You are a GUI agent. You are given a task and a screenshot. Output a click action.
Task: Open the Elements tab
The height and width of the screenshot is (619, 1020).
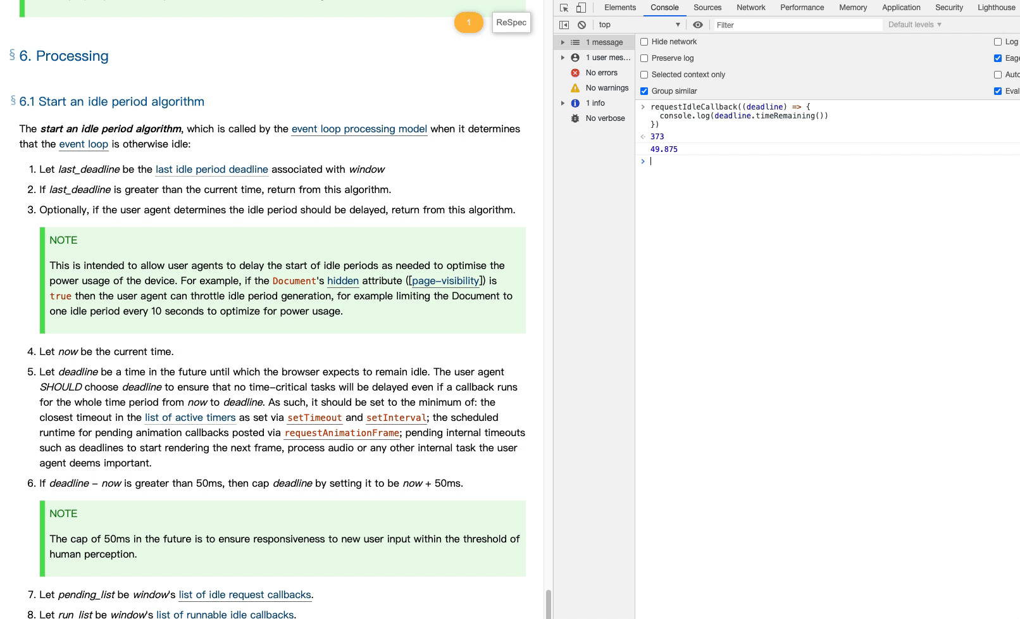619,8
